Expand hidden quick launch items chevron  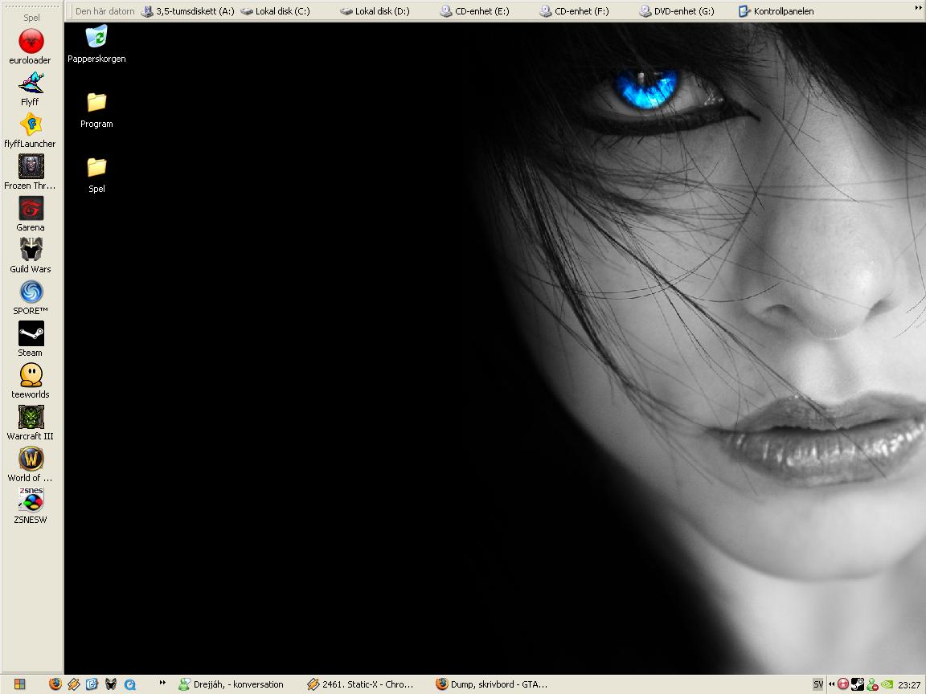pos(162,684)
